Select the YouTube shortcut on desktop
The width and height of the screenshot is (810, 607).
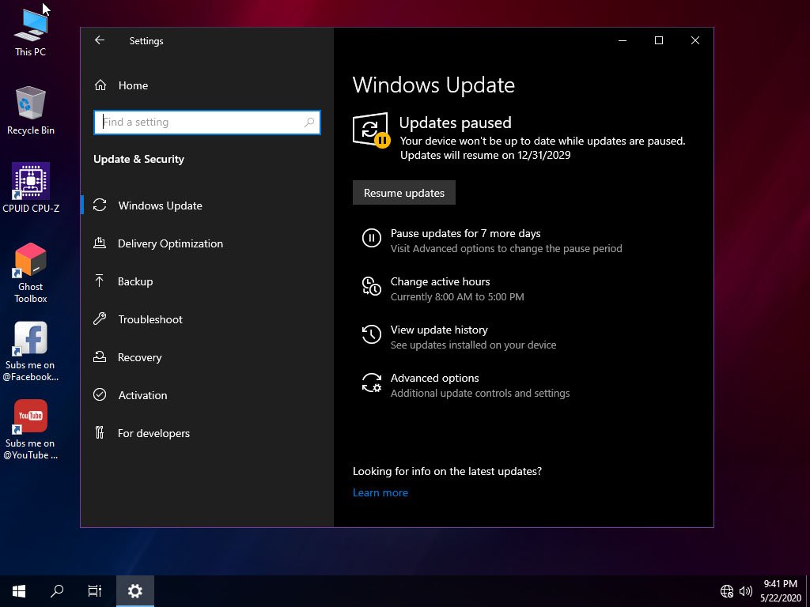(31, 429)
